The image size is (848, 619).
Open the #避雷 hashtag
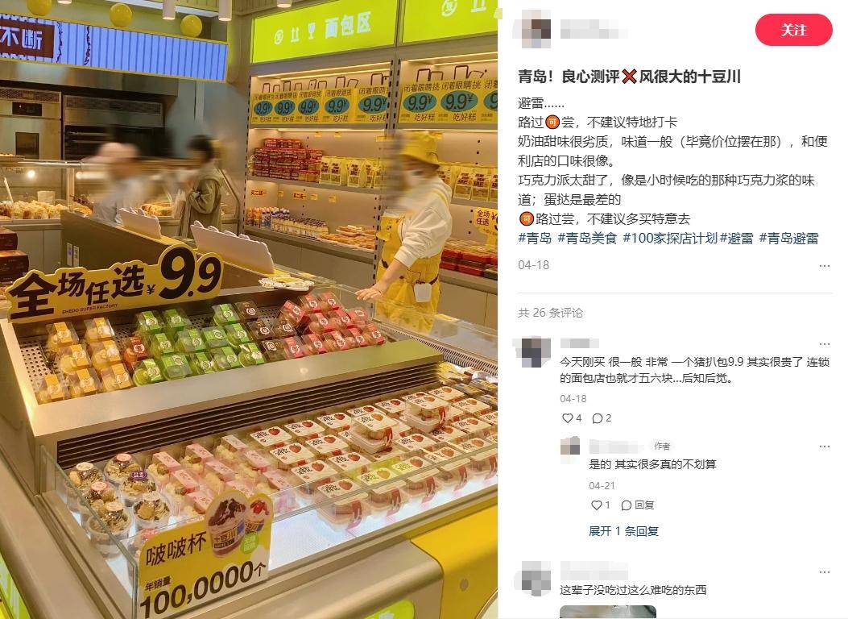pyautogui.click(x=737, y=238)
